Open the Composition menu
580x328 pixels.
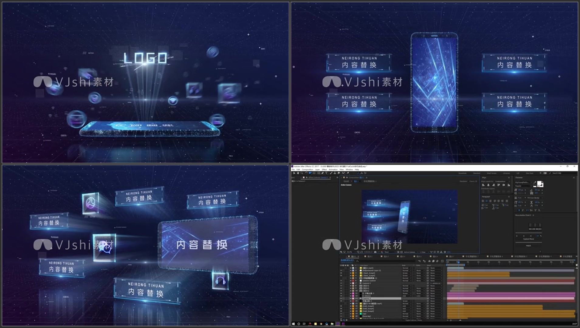click(x=307, y=170)
